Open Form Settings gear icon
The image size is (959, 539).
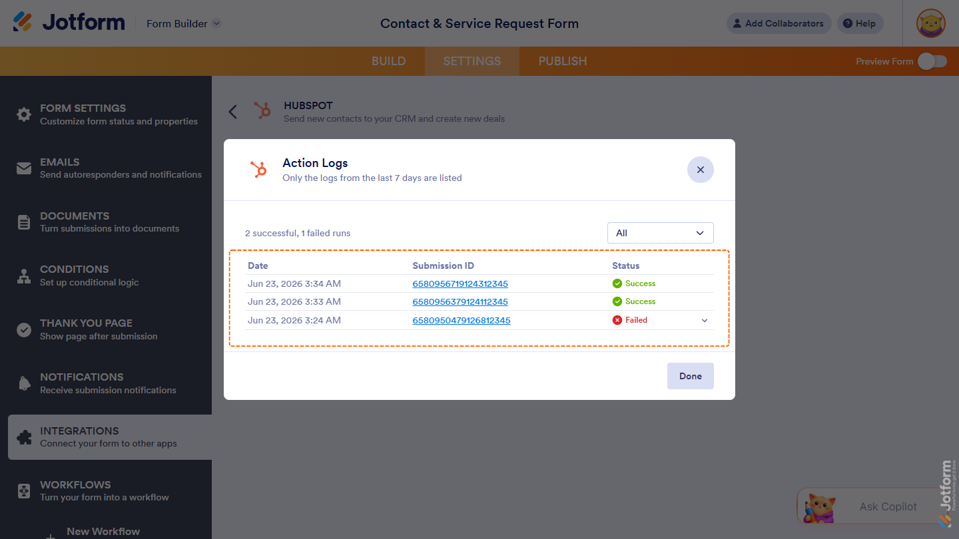click(24, 114)
